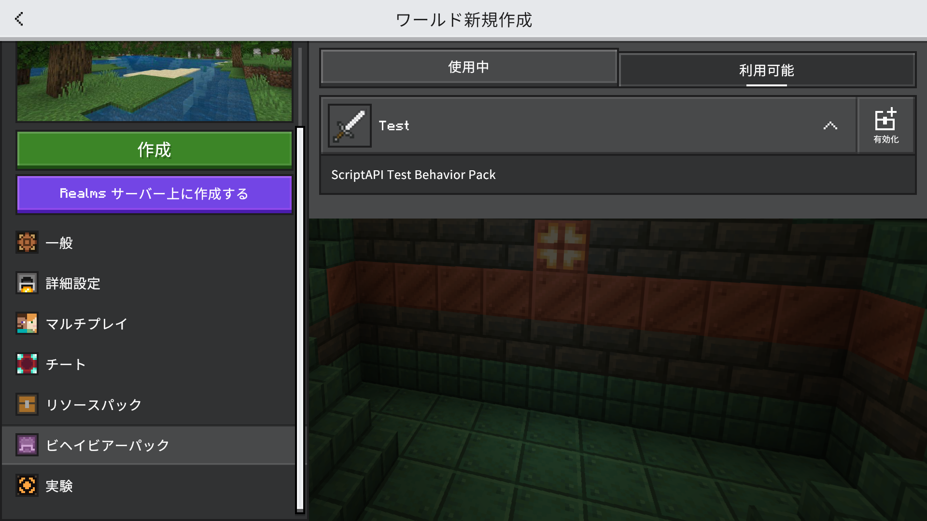This screenshot has width=927, height=521.
Task: Switch to the 使用中 tab
Action: click(x=468, y=68)
